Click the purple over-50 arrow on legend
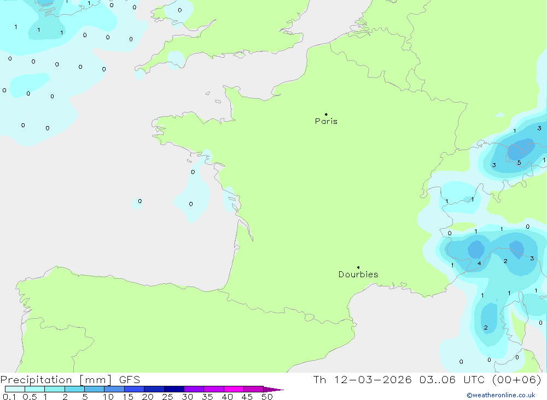 pos(273,390)
